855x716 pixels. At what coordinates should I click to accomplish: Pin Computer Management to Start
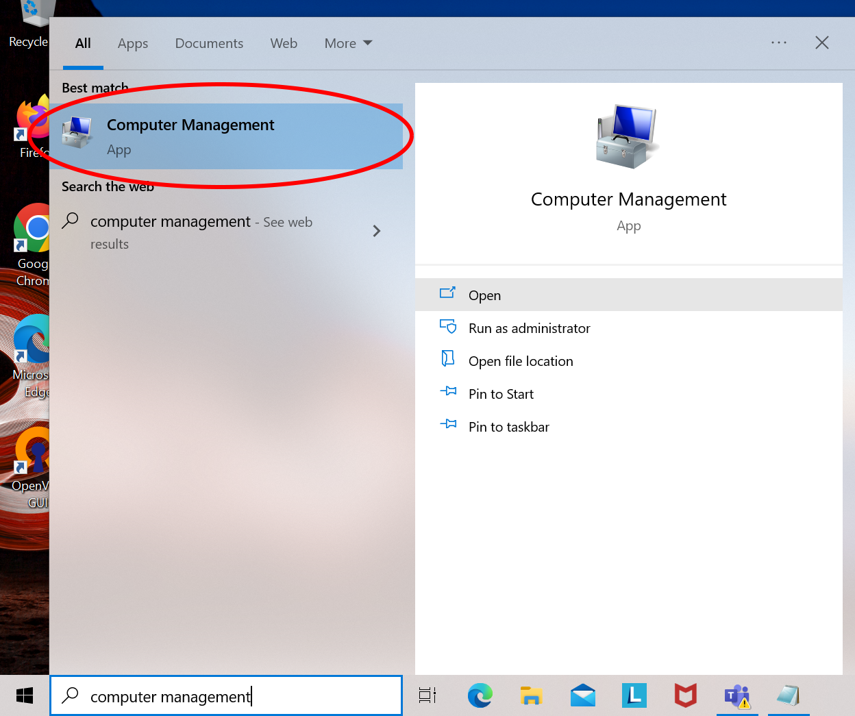click(501, 394)
